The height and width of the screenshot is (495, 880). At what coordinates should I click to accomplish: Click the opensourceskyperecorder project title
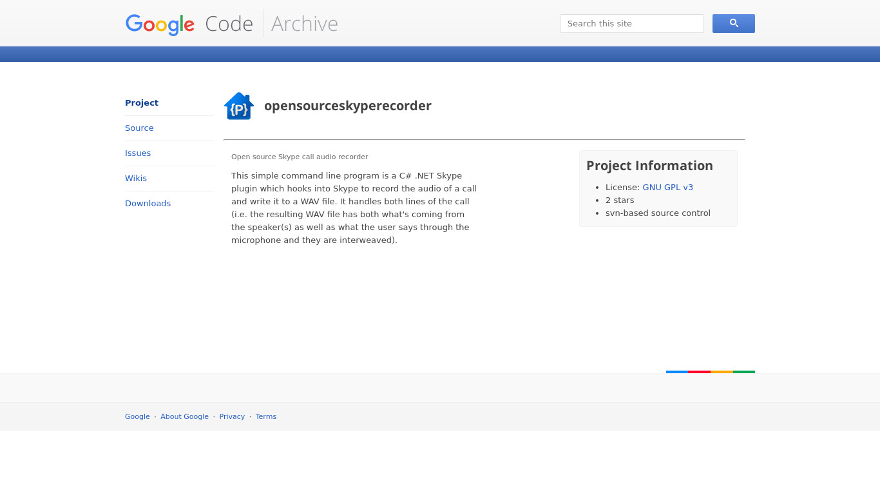[x=348, y=106]
